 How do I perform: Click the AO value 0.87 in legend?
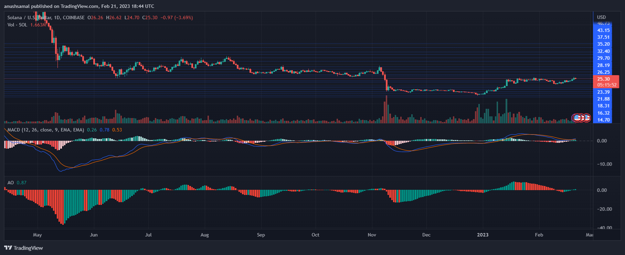[x=21, y=183]
